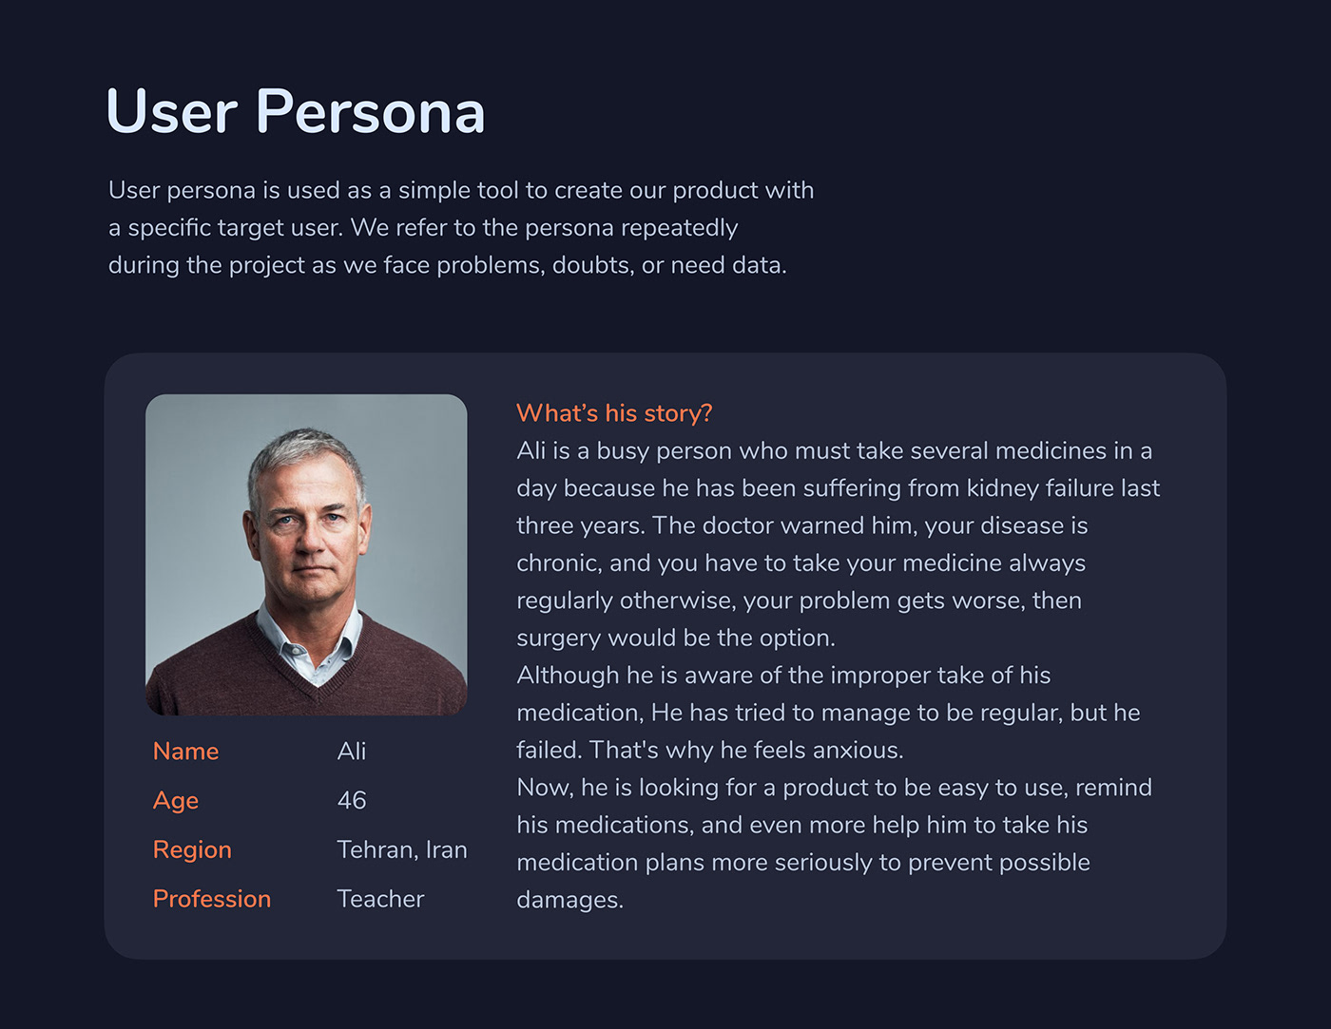The width and height of the screenshot is (1331, 1029).
Task: Click the story line starting "Ali is a busy person"
Action: [x=834, y=451]
